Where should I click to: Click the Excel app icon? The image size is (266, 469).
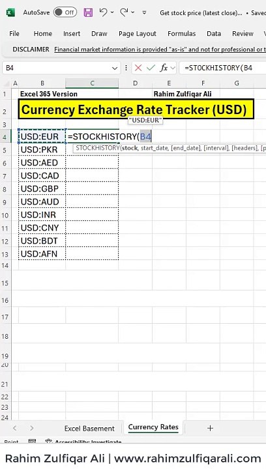click(10, 12)
